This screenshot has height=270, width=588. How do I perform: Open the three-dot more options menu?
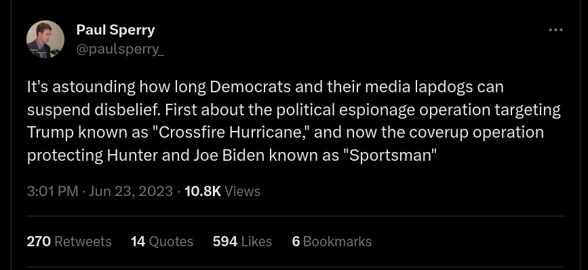tap(555, 30)
